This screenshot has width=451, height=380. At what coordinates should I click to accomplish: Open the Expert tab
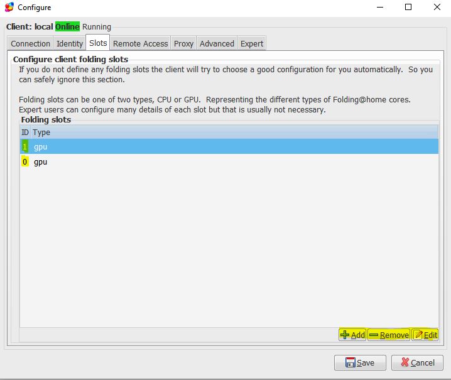252,43
